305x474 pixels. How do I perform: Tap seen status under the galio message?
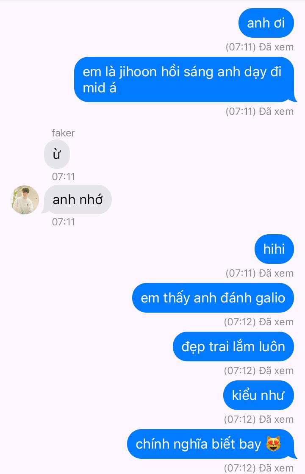click(259, 322)
